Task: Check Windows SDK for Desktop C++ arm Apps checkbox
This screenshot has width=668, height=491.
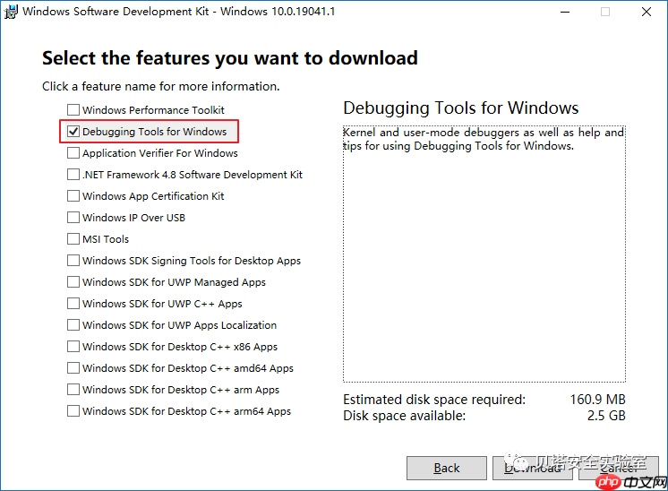Action: [x=73, y=390]
